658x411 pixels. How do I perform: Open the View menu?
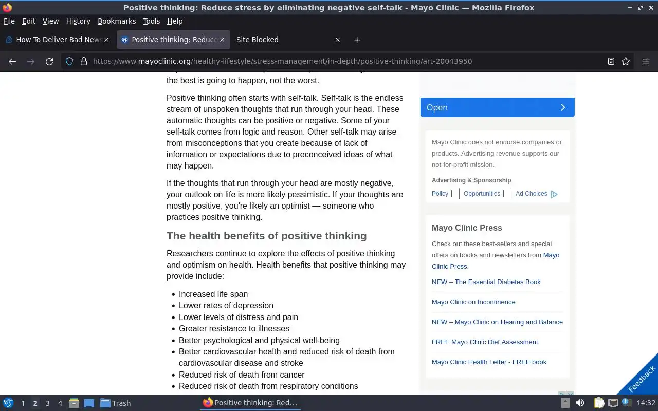50,21
